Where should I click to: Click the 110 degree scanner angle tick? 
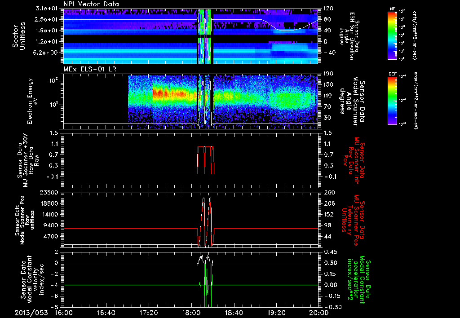tap(328, 96)
